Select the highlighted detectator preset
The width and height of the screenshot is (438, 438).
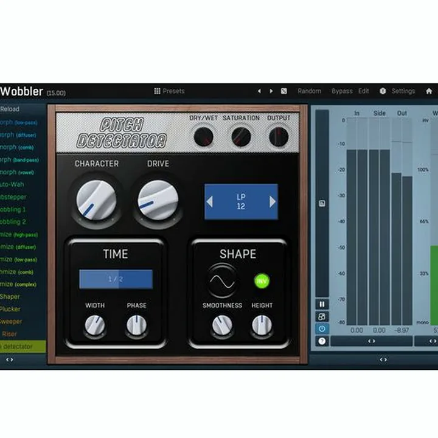[23, 346]
